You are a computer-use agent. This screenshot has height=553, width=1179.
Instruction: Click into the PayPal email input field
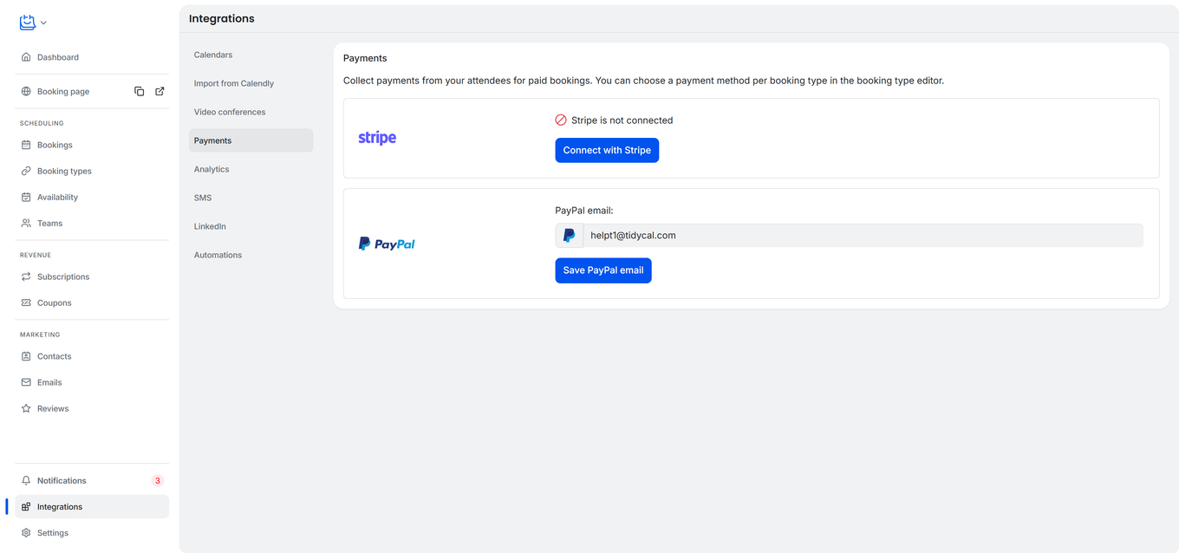coord(863,236)
